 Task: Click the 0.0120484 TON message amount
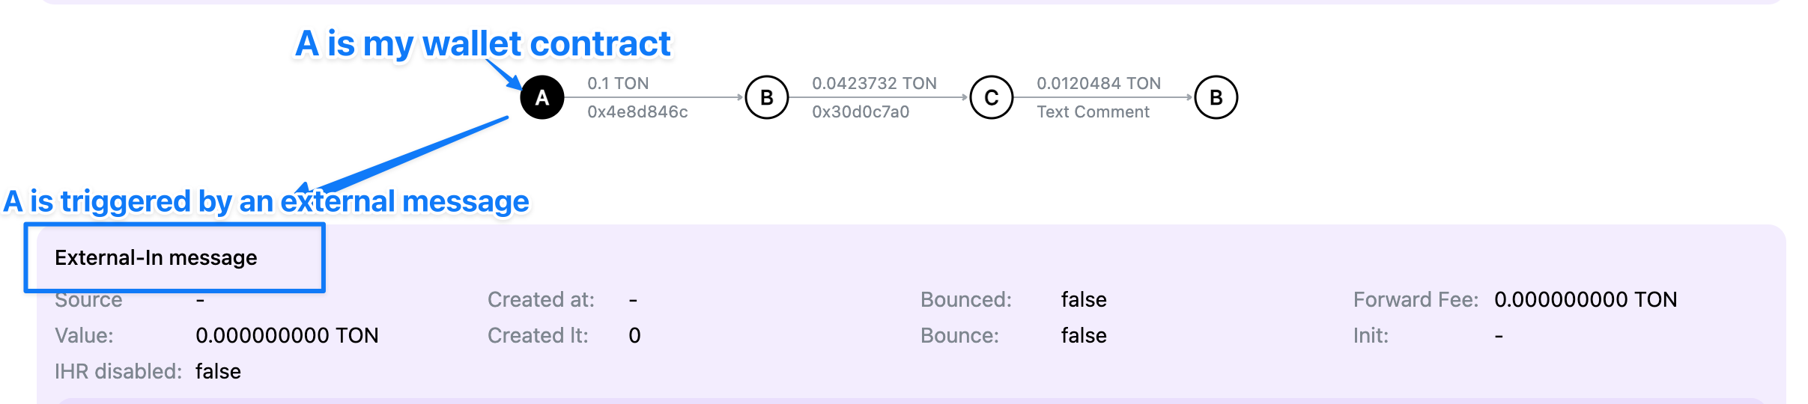point(1099,83)
